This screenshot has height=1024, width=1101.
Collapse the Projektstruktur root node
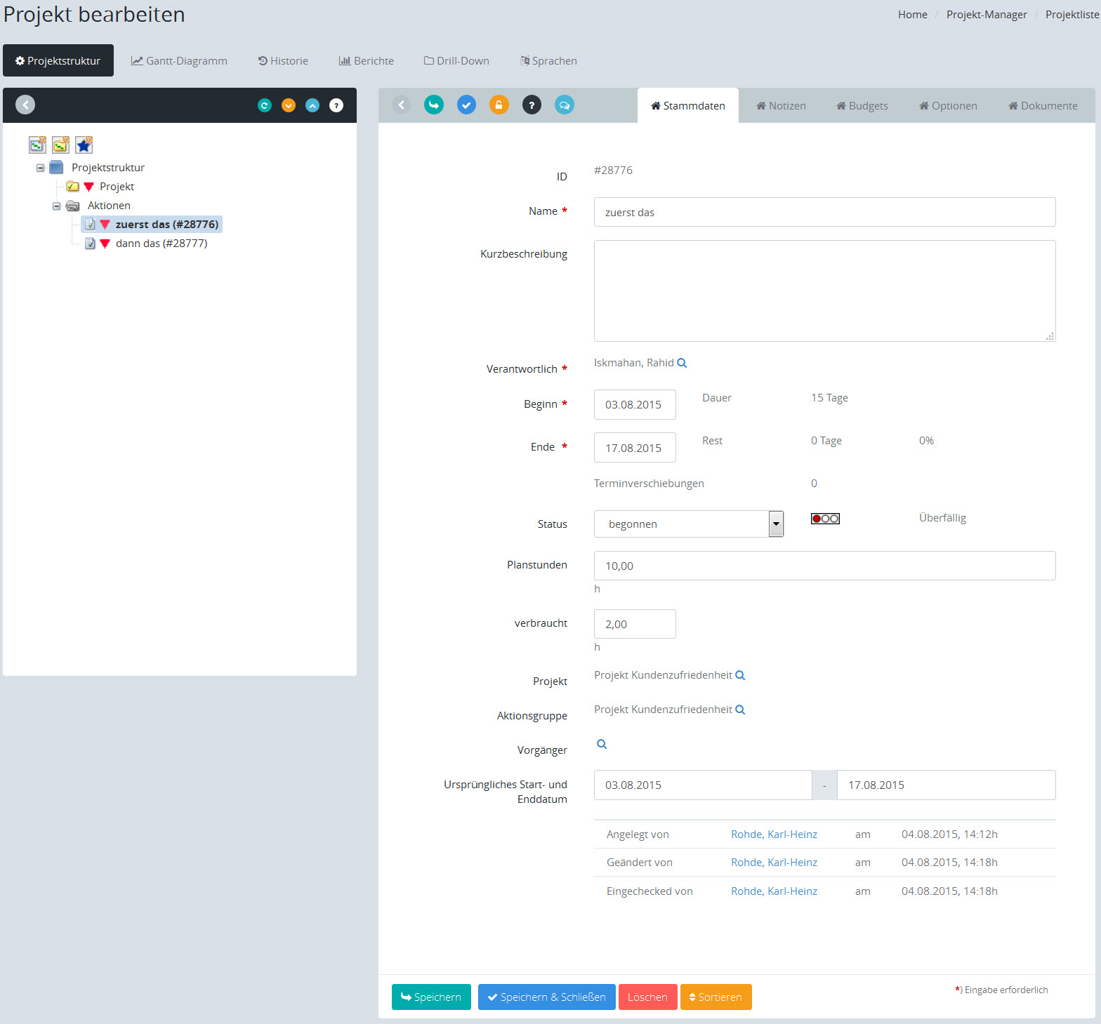pos(41,168)
